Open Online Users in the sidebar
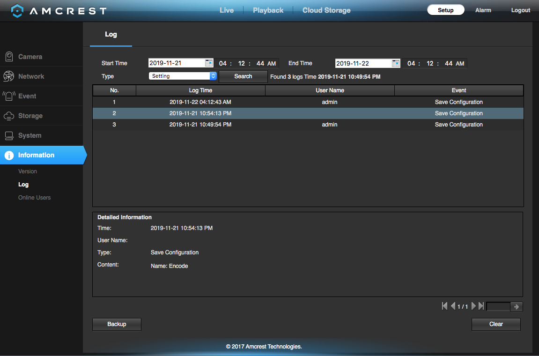Image resolution: width=539 pixels, height=356 pixels. pos(34,197)
